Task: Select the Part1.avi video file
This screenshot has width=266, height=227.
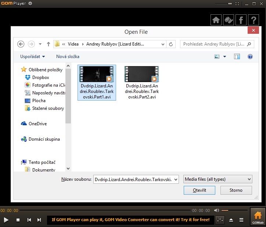Action: [x=97, y=83]
